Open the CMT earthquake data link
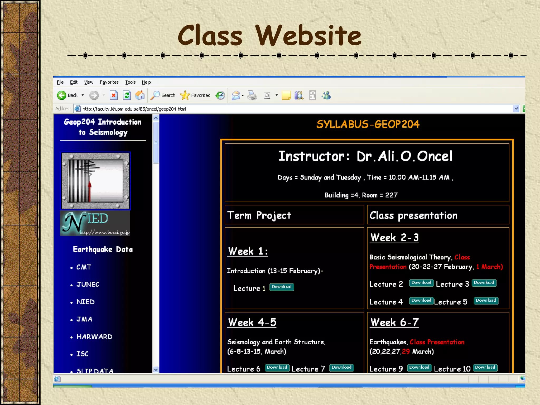This screenshot has height=405, width=540. (84, 267)
